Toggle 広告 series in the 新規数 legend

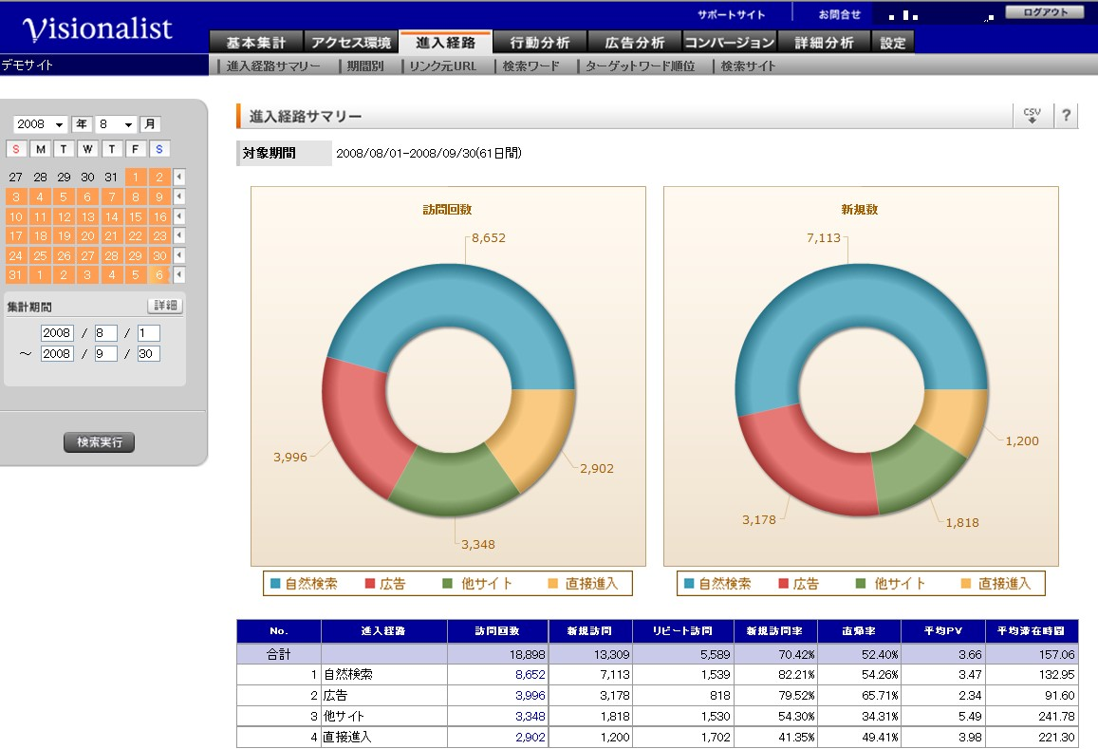(x=799, y=583)
